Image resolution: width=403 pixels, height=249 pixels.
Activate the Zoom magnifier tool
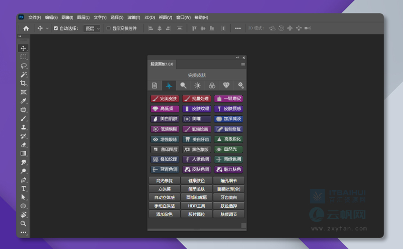click(x=23, y=223)
